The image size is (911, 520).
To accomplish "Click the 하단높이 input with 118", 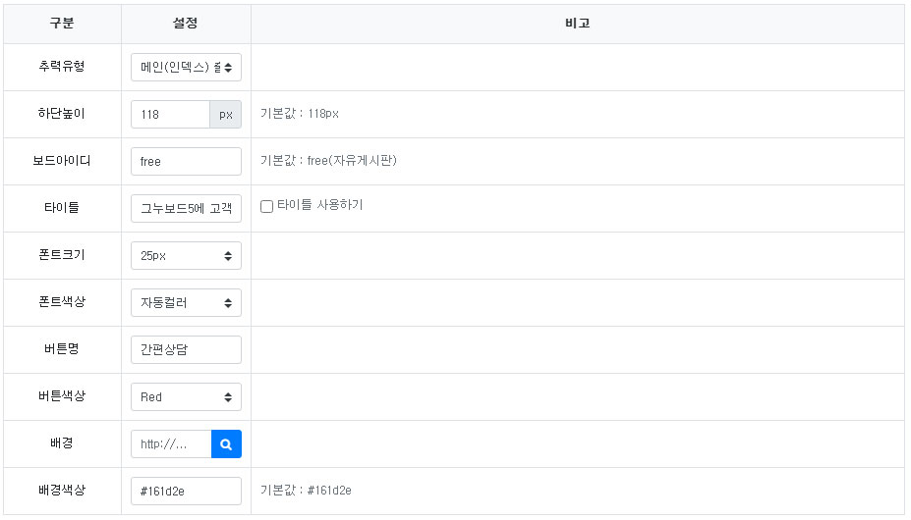I will pos(170,115).
